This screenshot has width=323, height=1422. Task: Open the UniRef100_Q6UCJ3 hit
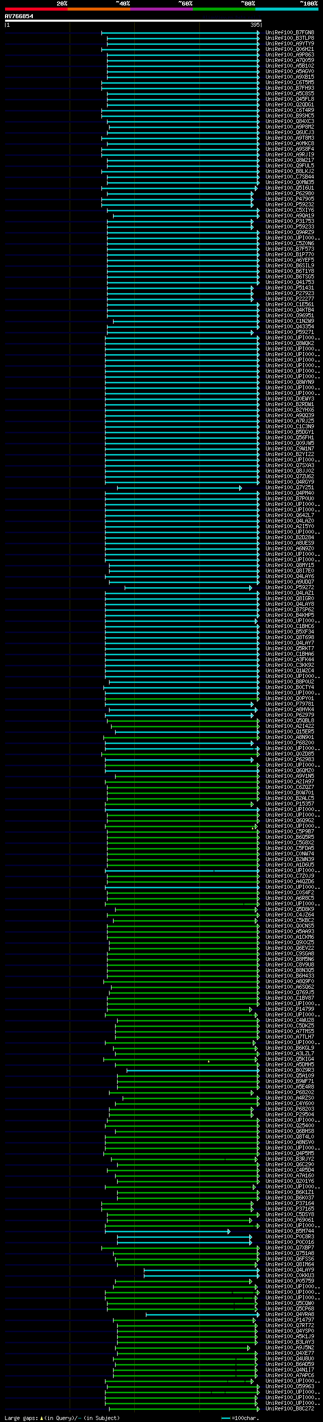coord(290,132)
